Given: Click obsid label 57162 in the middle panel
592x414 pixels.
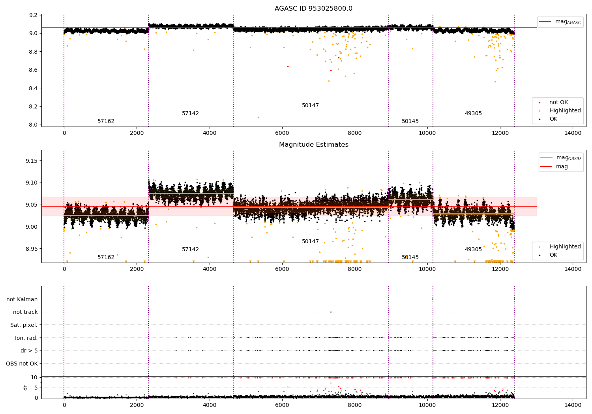Looking at the screenshot, I should [106, 257].
